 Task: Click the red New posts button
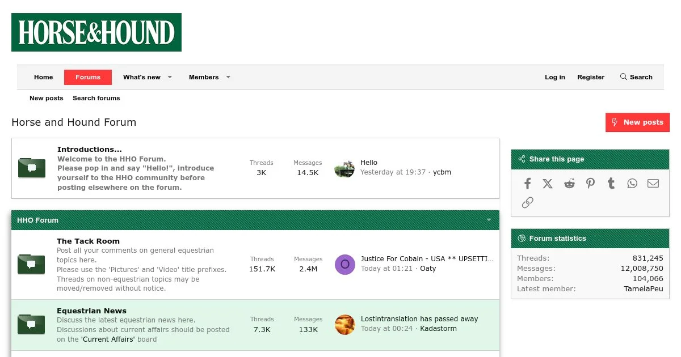pos(637,122)
